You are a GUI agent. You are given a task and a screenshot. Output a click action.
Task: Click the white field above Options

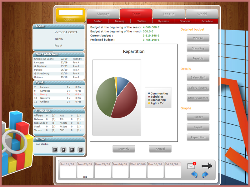tap(71, 13)
